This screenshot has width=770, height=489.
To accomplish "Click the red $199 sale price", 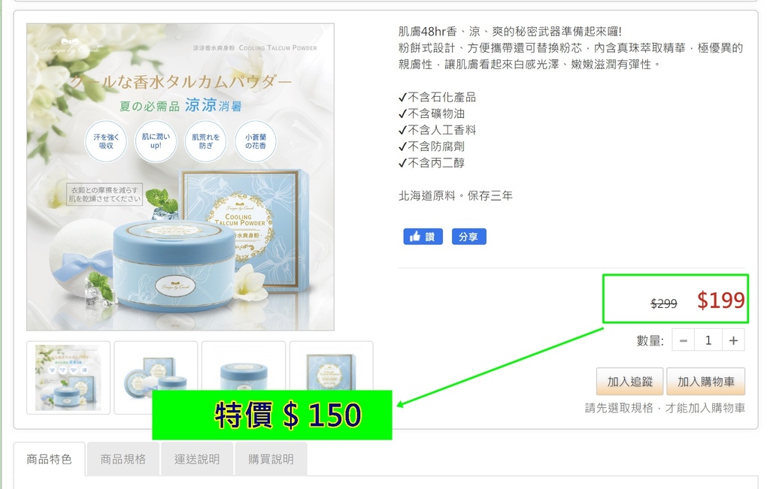I will pyautogui.click(x=721, y=300).
